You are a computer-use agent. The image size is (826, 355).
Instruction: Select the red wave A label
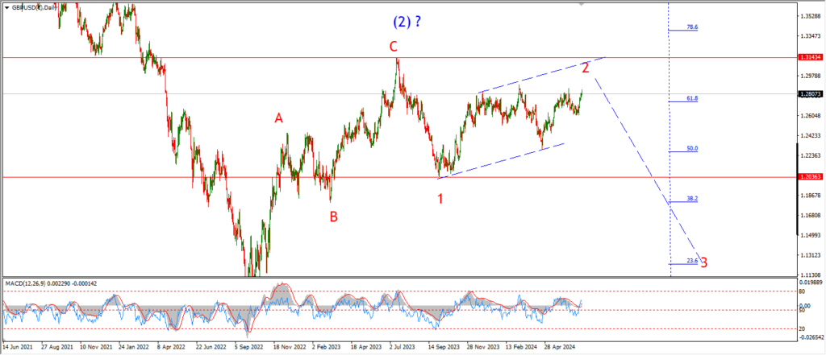[x=278, y=118]
